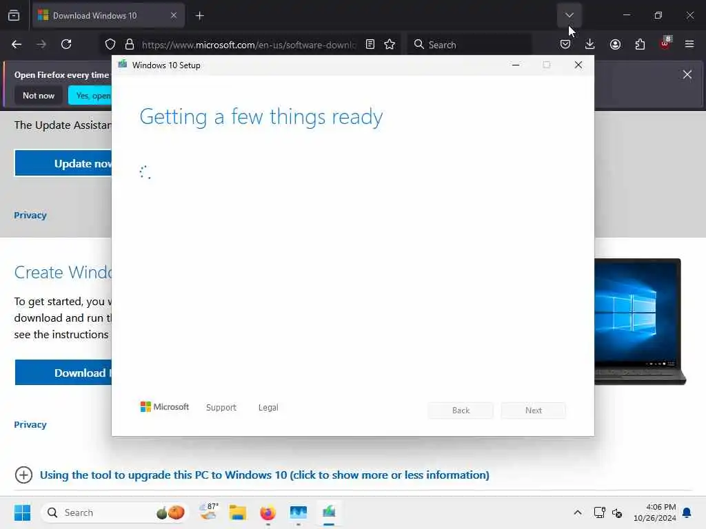Expand the upgrade this PC section plus icon

(x=23, y=475)
